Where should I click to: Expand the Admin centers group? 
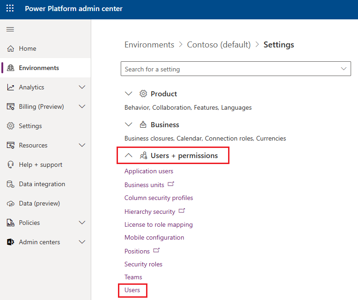(x=82, y=242)
